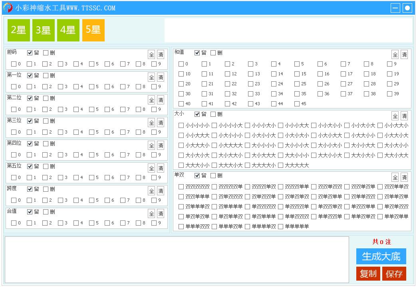Select all 大小 patterns with 全
417x287 pixels.
(395, 116)
